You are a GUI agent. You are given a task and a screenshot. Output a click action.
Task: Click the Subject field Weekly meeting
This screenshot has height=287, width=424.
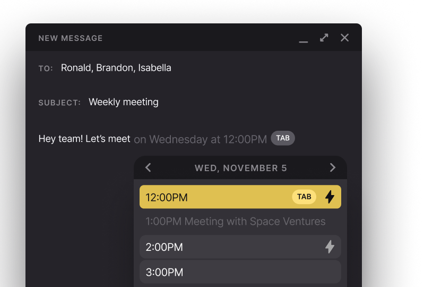click(124, 102)
